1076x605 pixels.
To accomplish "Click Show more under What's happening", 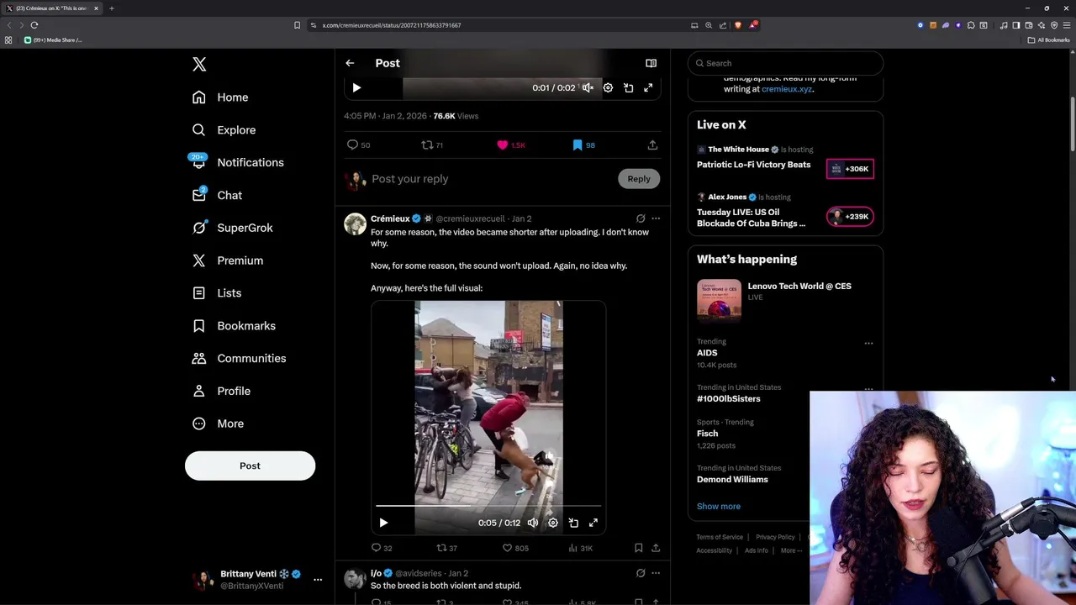I will [719, 507].
